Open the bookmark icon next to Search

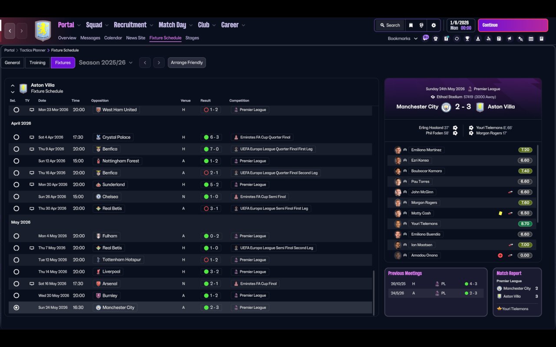tap(410, 25)
